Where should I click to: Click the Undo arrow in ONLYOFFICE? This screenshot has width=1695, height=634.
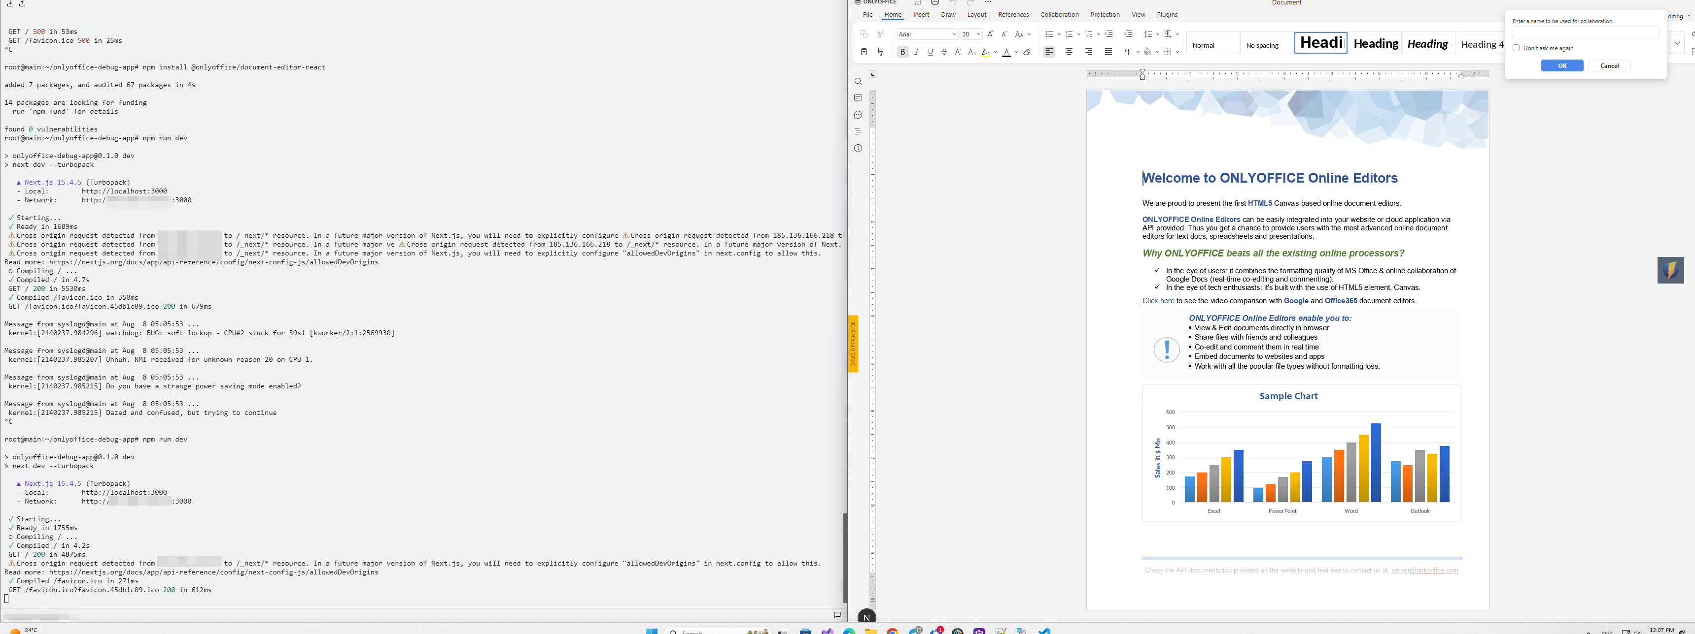point(953,3)
